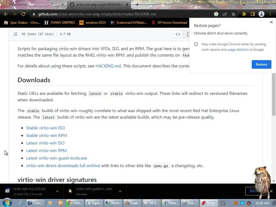The height and width of the screenshot is (207, 276).
Task: Open the README outline list icon
Action: [x=15, y=34]
